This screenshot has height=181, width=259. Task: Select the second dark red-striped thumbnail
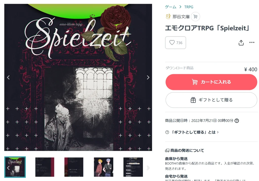tap(45, 167)
